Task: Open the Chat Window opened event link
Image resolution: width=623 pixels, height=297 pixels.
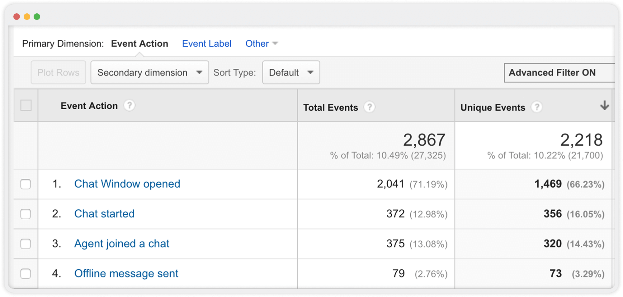Action: [127, 184]
